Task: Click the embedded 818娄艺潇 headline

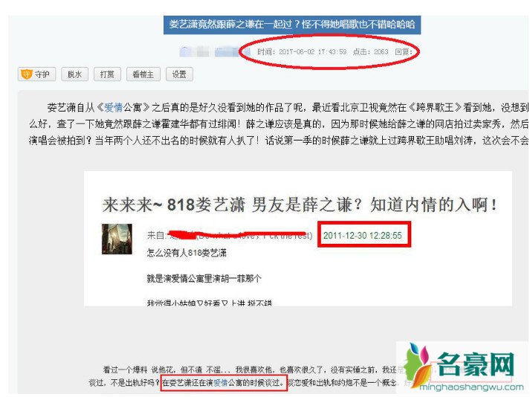Action: (x=300, y=205)
